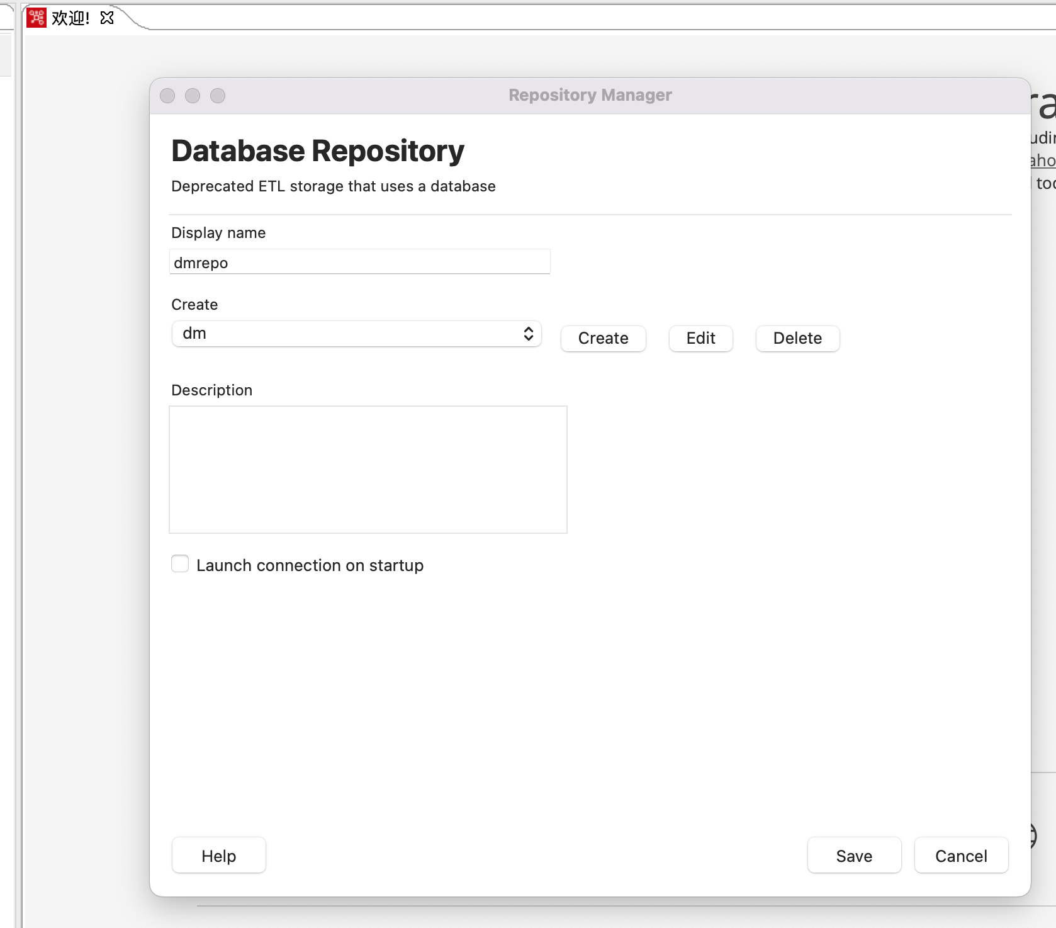Click the 'Deprecated ETL storage that uses a database' text
Image resolution: width=1056 pixels, height=928 pixels.
click(334, 186)
